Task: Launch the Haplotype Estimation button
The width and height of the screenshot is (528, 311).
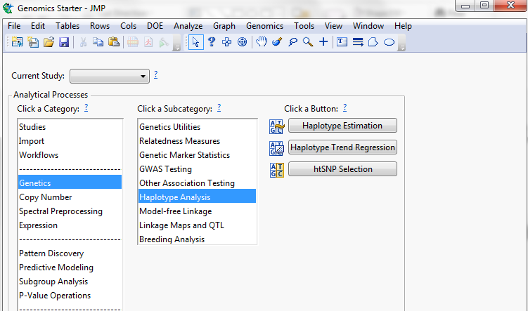Action: coord(342,126)
